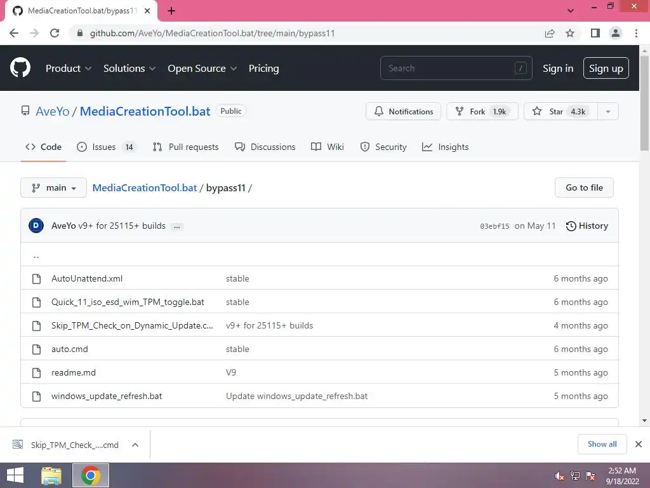The height and width of the screenshot is (488, 650).
Task: Click the muted volume tray icon
Action: (x=560, y=476)
